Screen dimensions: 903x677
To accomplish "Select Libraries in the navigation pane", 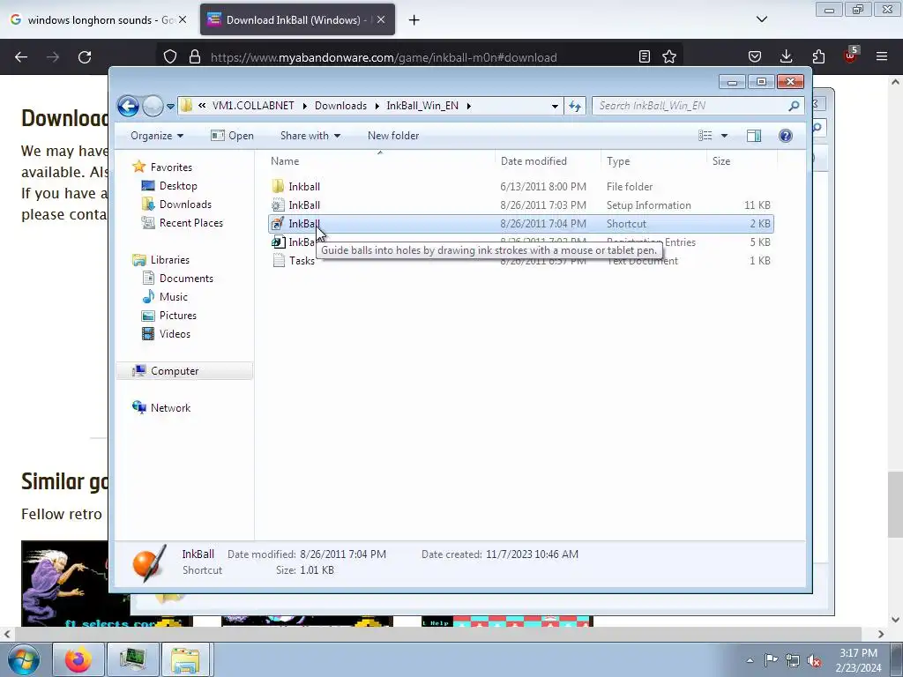I will pyautogui.click(x=170, y=260).
